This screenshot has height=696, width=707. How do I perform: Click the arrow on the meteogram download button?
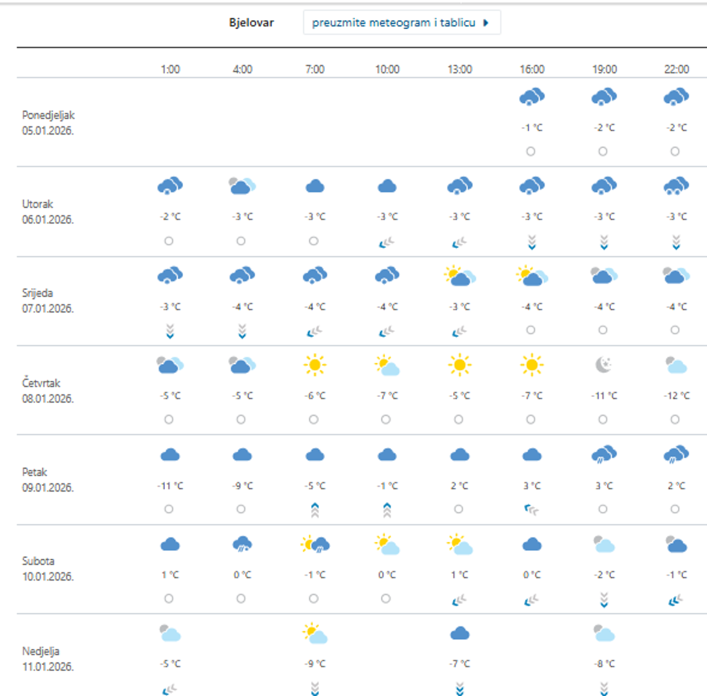486,23
